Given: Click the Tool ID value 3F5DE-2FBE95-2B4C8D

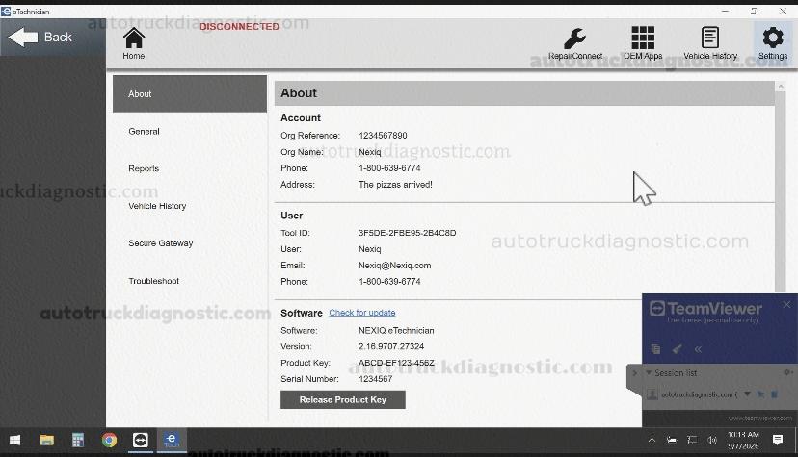Looking at the screenshot, I should (407, 233).
